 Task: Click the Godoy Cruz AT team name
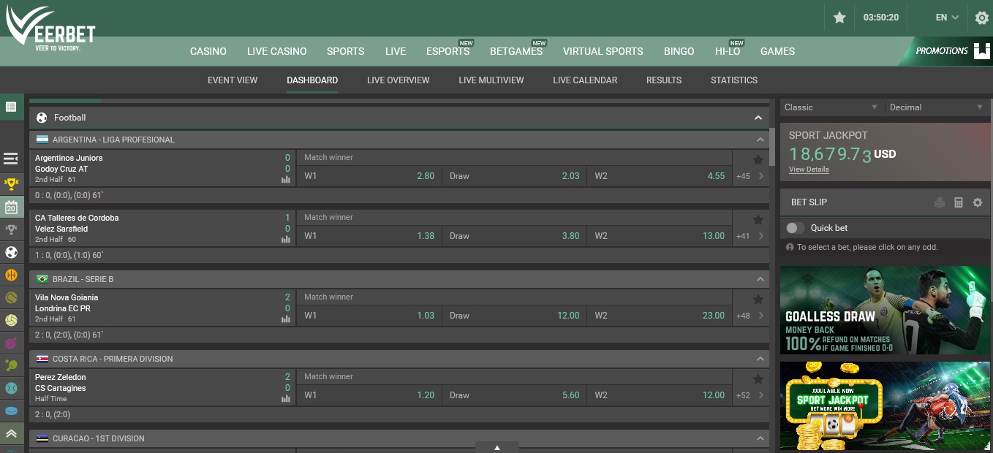click(x=61, y=169)
